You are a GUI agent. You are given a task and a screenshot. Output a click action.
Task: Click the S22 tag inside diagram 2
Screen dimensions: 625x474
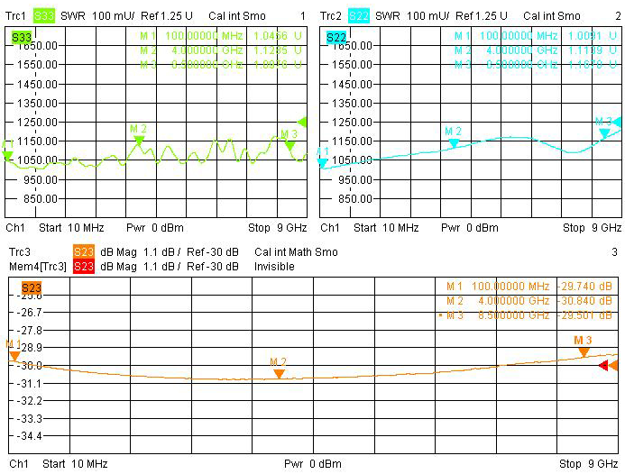click(336, 37)
